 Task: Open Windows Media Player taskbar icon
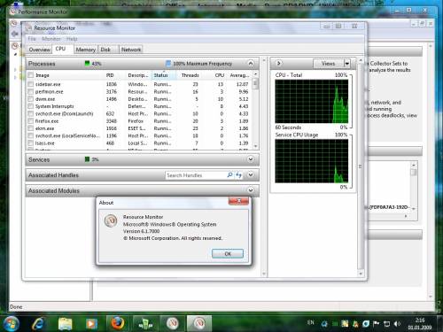pyautogui.click(x=91, y=323)
